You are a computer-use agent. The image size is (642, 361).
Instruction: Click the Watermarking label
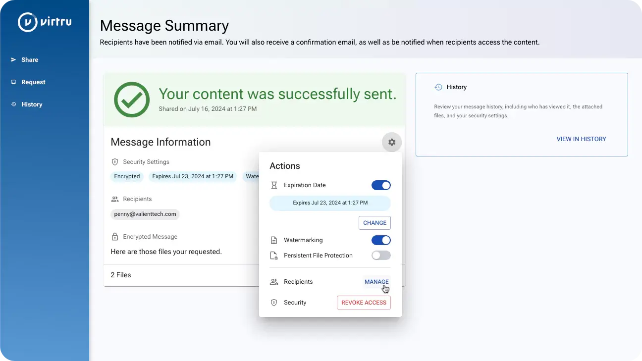point(303,240)
